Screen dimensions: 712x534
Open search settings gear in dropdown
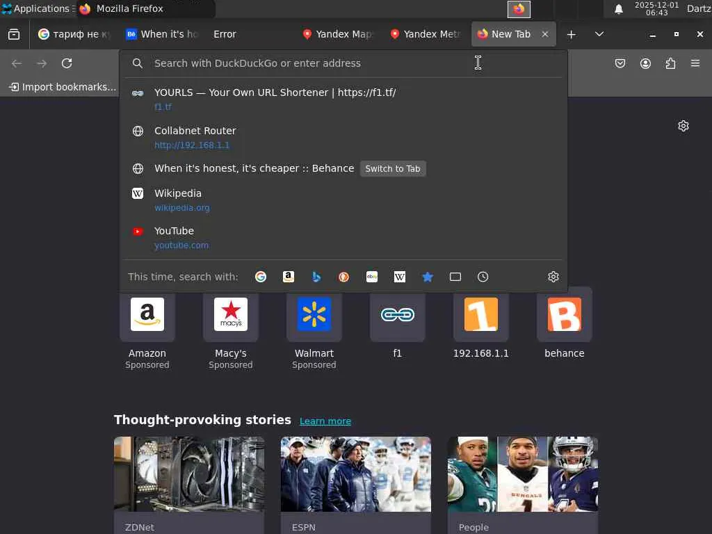[x=553, y=277]
